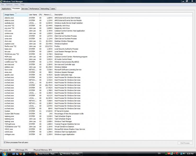Switch to the Performance tab
Viewport: 196px width, 156px height.
(34, 9)
